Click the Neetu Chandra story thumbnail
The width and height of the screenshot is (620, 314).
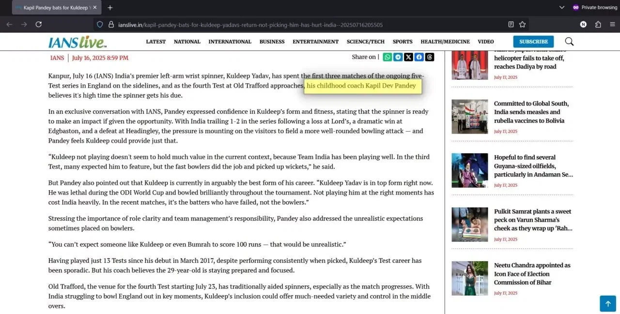[470, 278]
